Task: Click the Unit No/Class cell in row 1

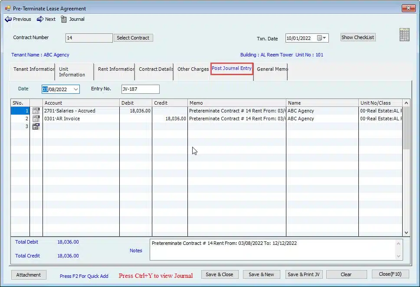Action: tap(381, 111)
